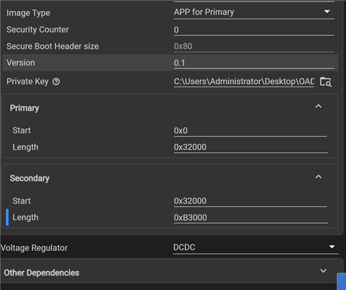
Task: Collapse the Secondary section chevron
Action: pos(318,177)
